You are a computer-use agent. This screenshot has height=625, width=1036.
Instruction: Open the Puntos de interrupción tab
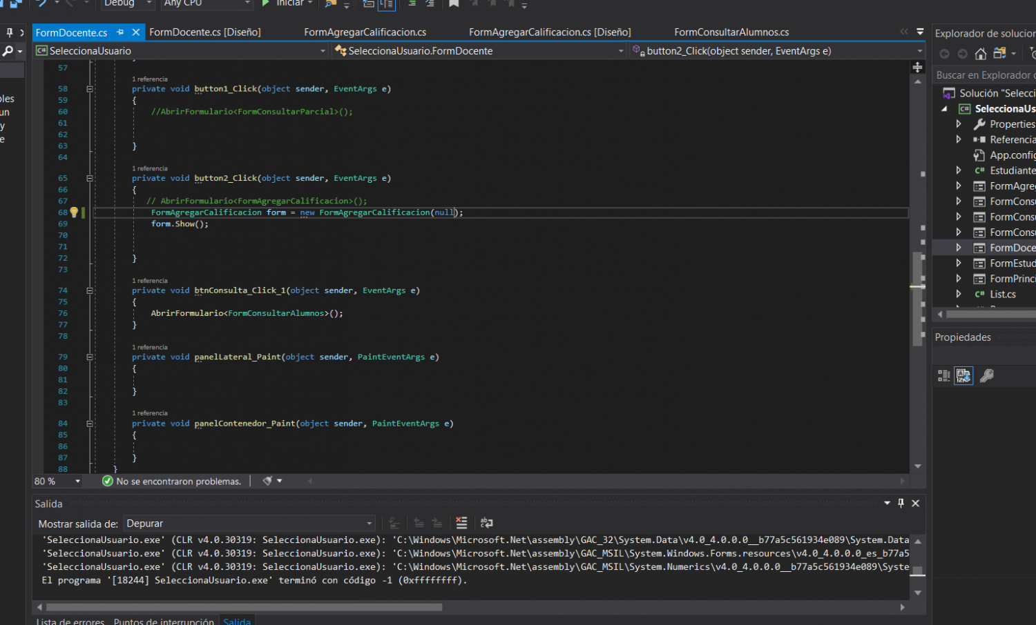[164, 622]
